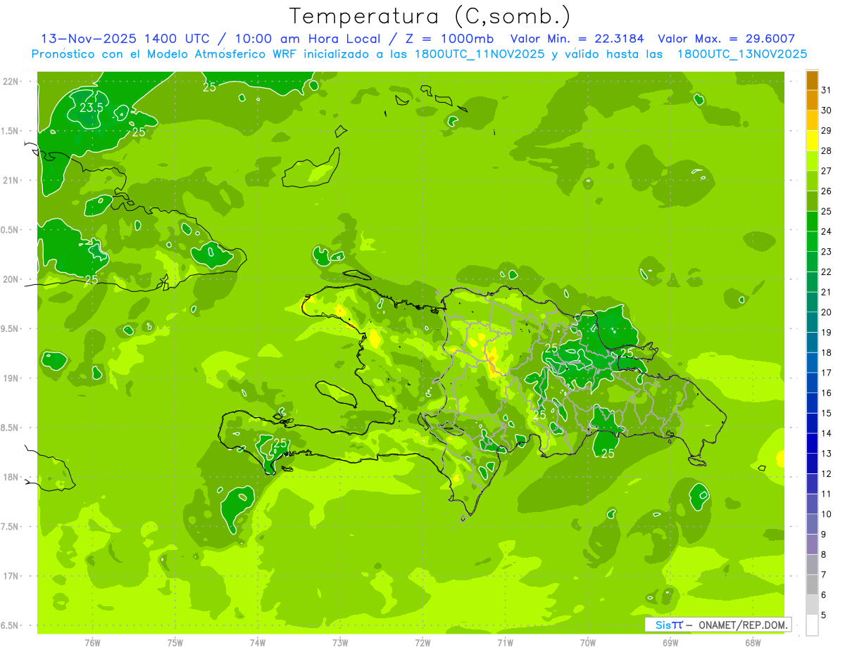Click the "23.5" contour label on map

coord(91,108)
